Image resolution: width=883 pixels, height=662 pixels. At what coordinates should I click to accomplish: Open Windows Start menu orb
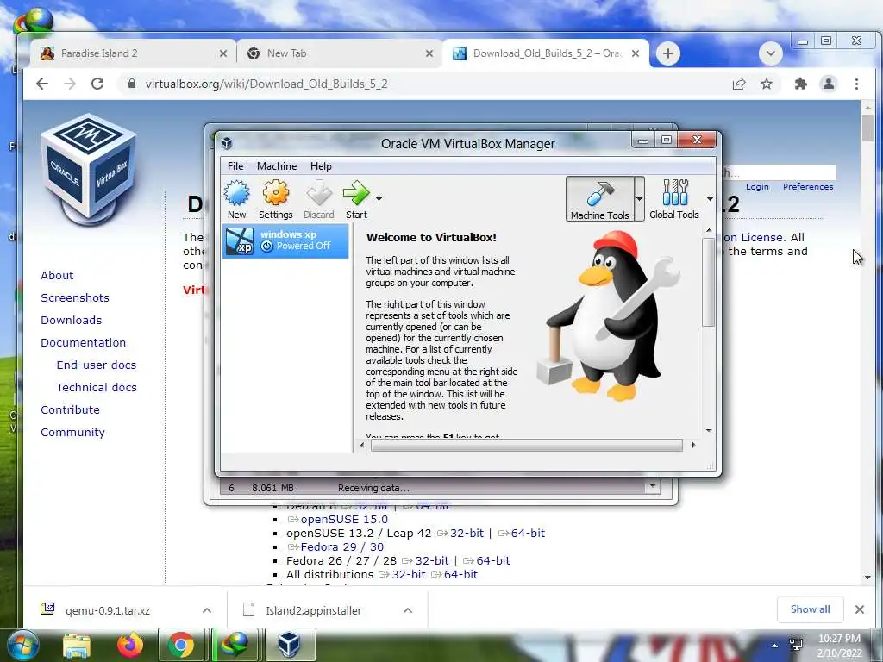[x=22, y=645]
